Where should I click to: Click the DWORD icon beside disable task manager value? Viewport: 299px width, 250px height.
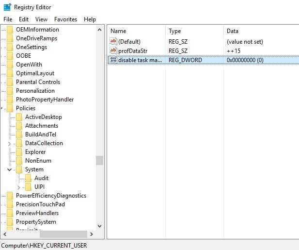click(x=113, y=60)
